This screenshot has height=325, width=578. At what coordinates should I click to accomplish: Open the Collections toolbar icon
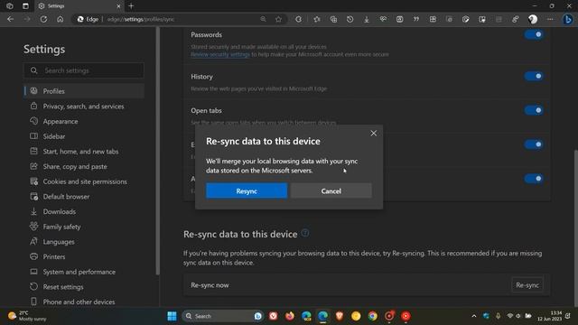pos(333,19)
